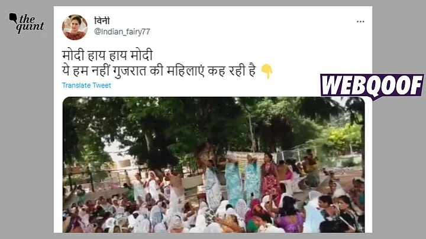Open the profile via display name विनी
The image size is (426, 239).
pos(102,21)
